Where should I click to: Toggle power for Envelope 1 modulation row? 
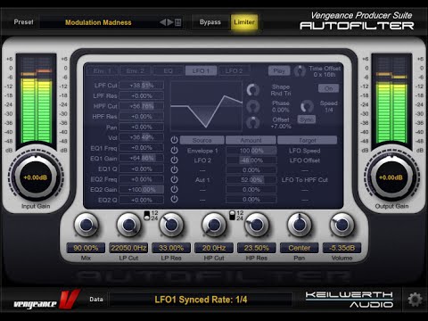pos(175,150)
